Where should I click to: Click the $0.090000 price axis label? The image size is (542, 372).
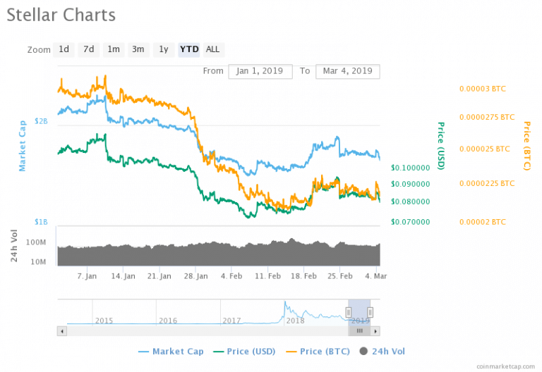coord(410,184)
